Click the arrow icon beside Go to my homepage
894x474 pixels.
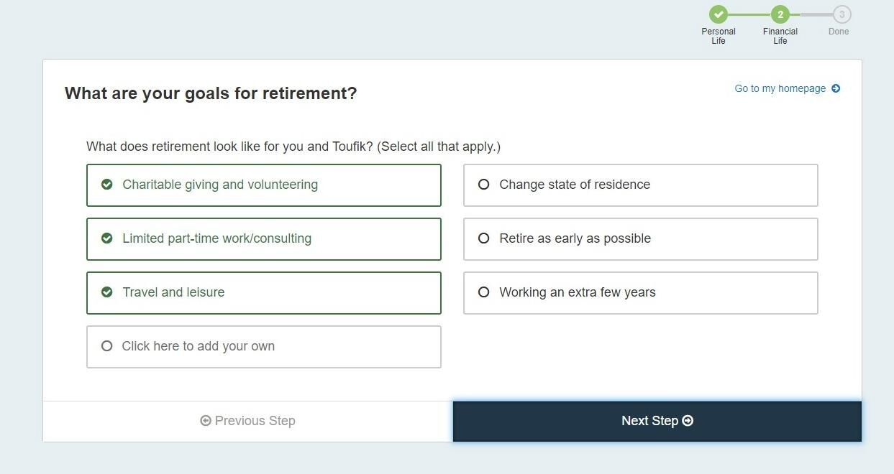coord(836,88)
